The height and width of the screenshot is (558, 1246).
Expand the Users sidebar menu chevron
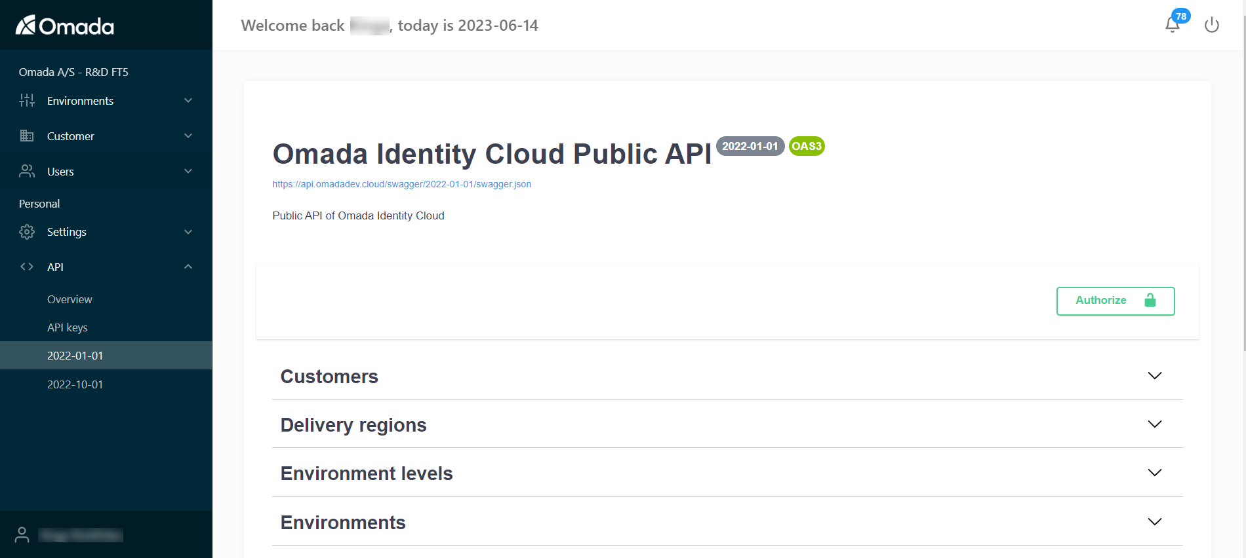click(x=188, y=171)
